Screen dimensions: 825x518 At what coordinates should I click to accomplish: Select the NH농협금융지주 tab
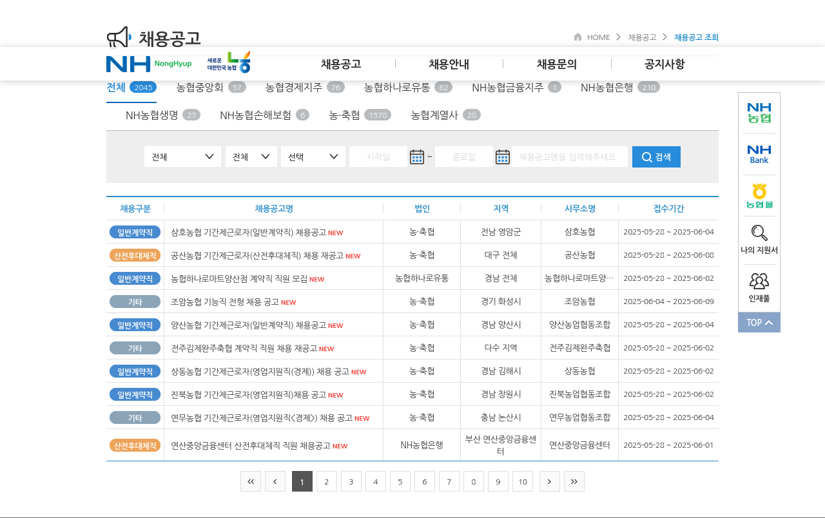pyautogui.click(x=516, y=87)
